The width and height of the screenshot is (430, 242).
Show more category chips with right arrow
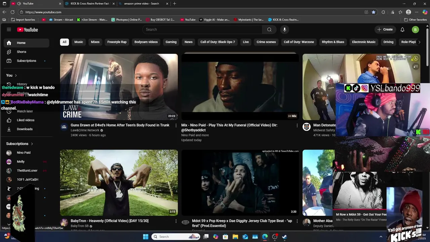419,42
